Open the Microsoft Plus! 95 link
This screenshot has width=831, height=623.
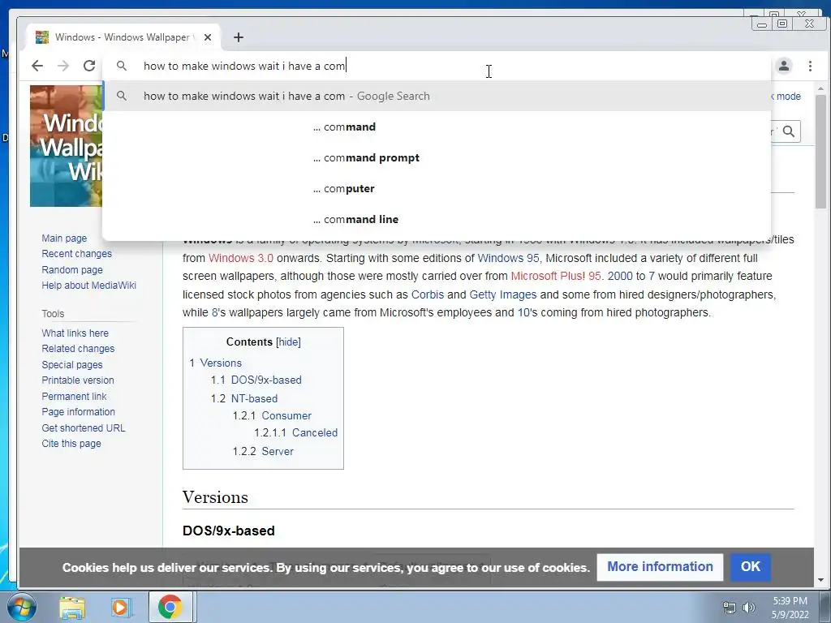[556, 276]
